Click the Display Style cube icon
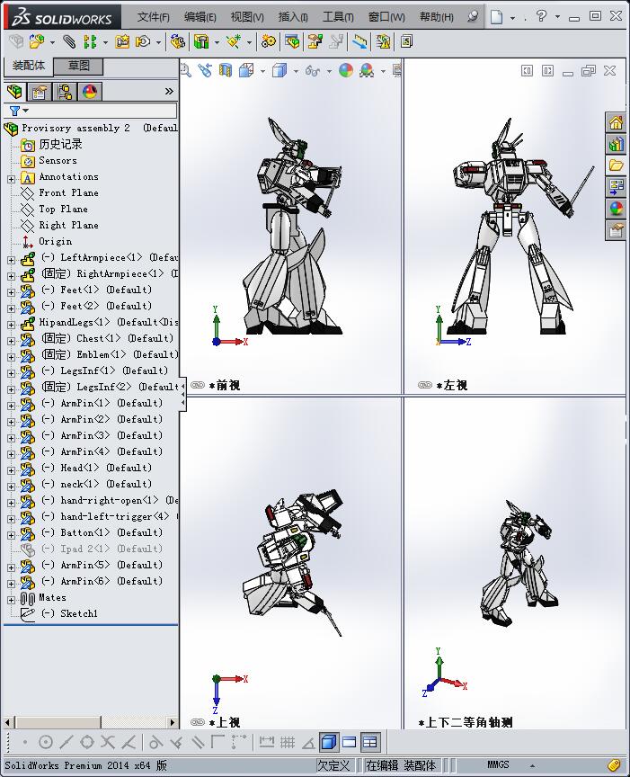The width and height of the screenshot is (630, 777). pos(280,70)
